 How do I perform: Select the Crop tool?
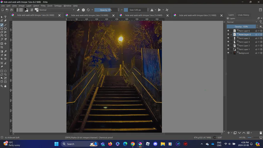[2, 47]
